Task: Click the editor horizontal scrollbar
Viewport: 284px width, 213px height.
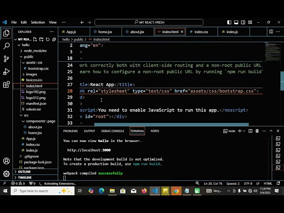Action: (171, 124)
